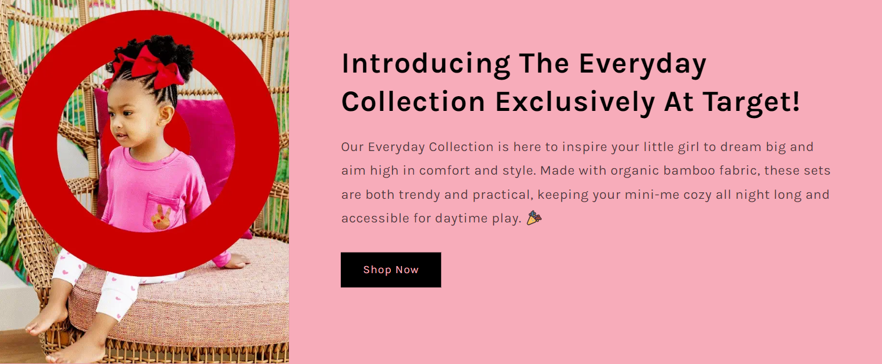Click "Our Everyday Collection" in the paragraph
This screenshot has width=882, height=364.
click(x=417, y=147)
